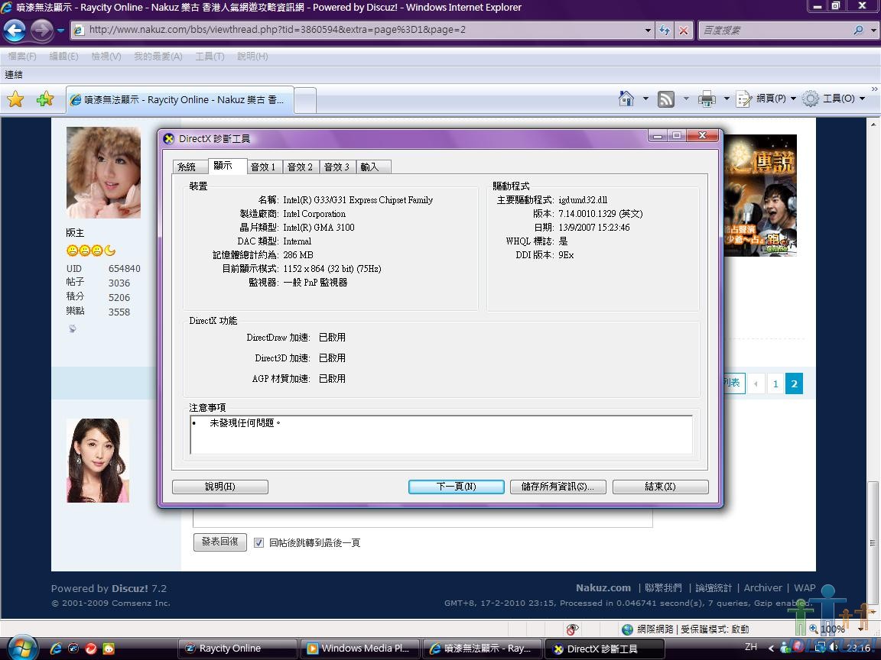
Task: Switch to the 音效 1 tab
Action: click(263, 167)
